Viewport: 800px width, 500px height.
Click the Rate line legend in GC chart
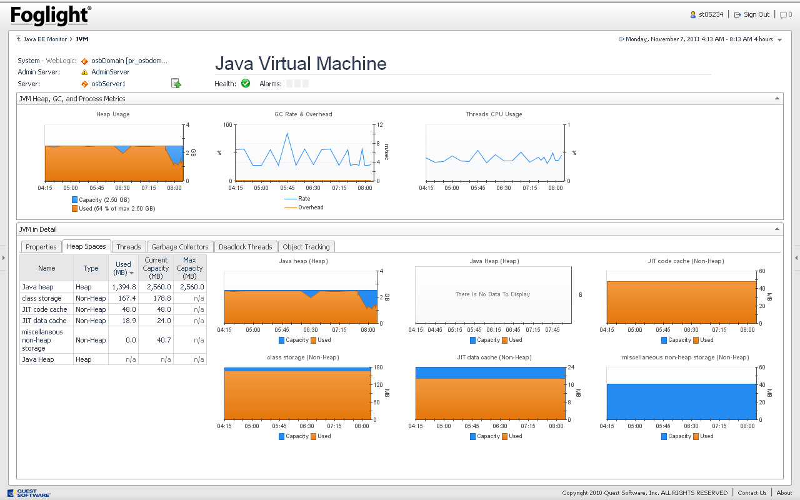297,199
